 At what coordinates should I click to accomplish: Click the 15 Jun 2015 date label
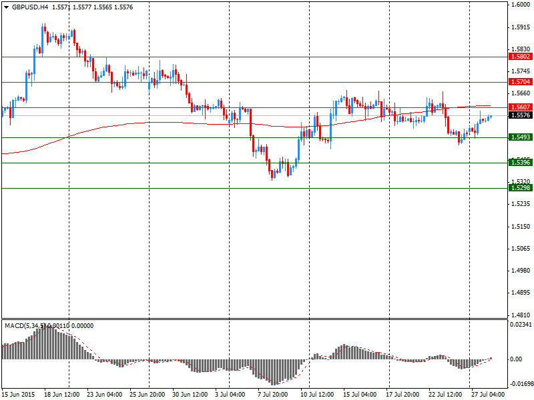[x=18, y=395]
